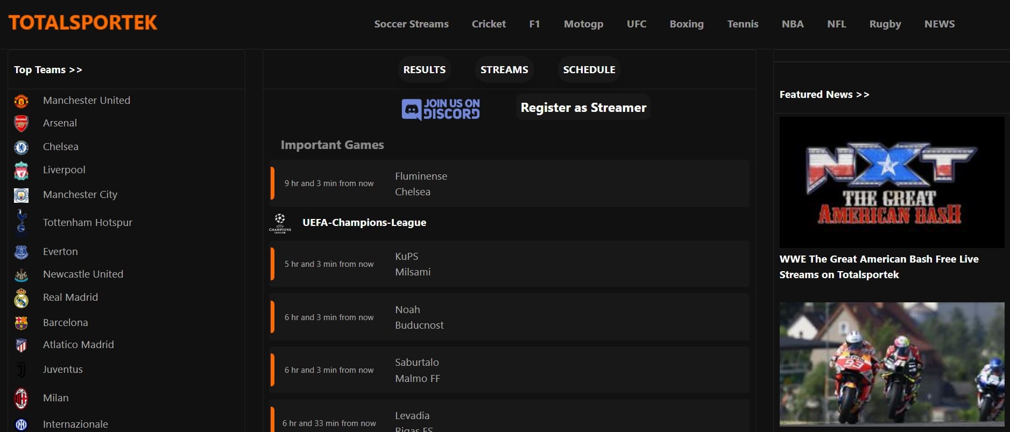Select the Tottenham Hotspur team name link
1010x432 pixels.
(88, 223)
